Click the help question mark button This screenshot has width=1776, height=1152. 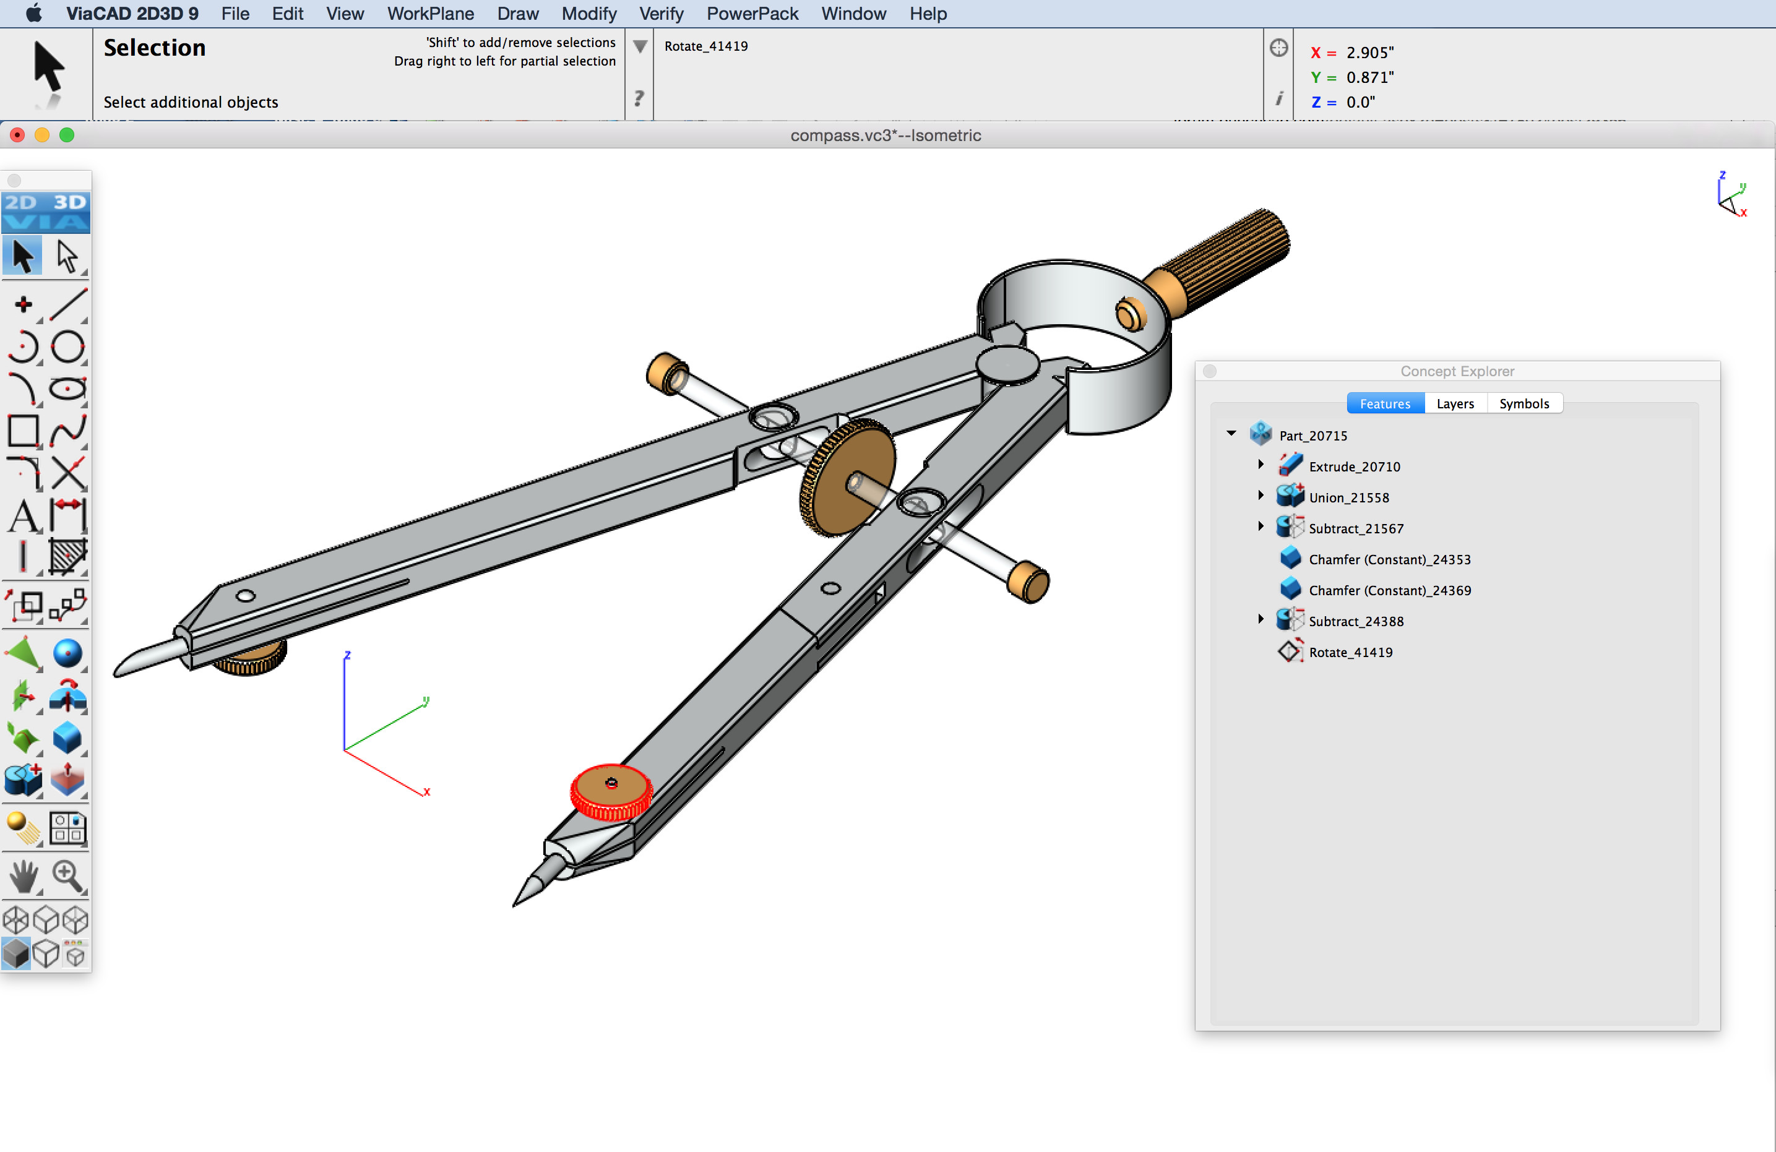pos(639,97)
